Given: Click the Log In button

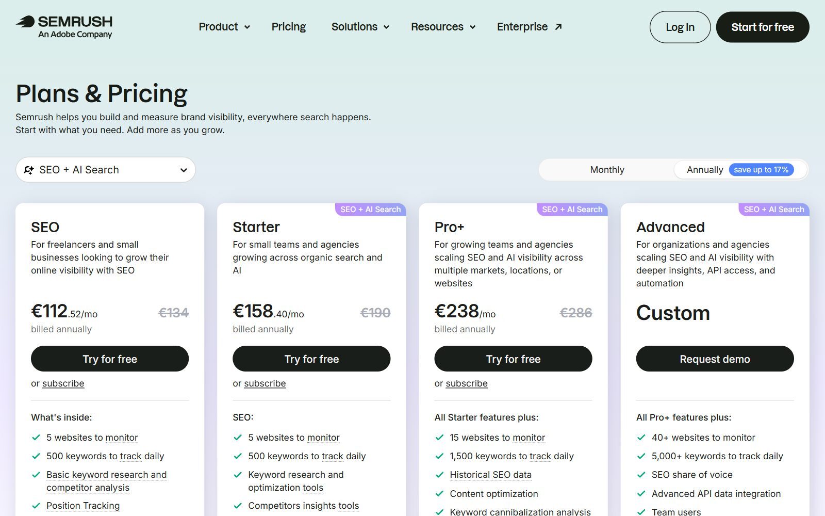Looking at the screenshot, I should (680, 27).
